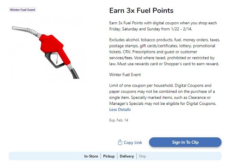The image size is (236, 162).
Task: Select the grayed-out Ship option
Action: tap(142, 156)
